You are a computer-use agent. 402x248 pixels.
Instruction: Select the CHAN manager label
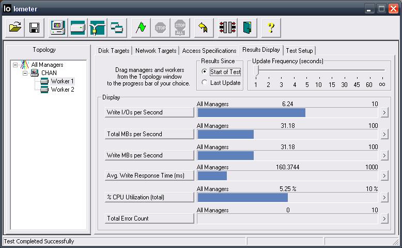coord(49,73)
